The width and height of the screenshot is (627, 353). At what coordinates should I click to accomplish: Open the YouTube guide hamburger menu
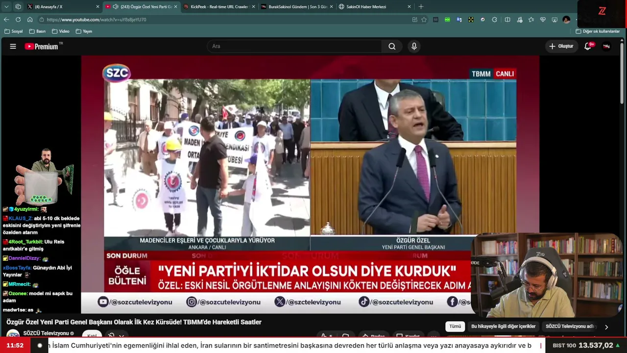click(x=13, y=46)
